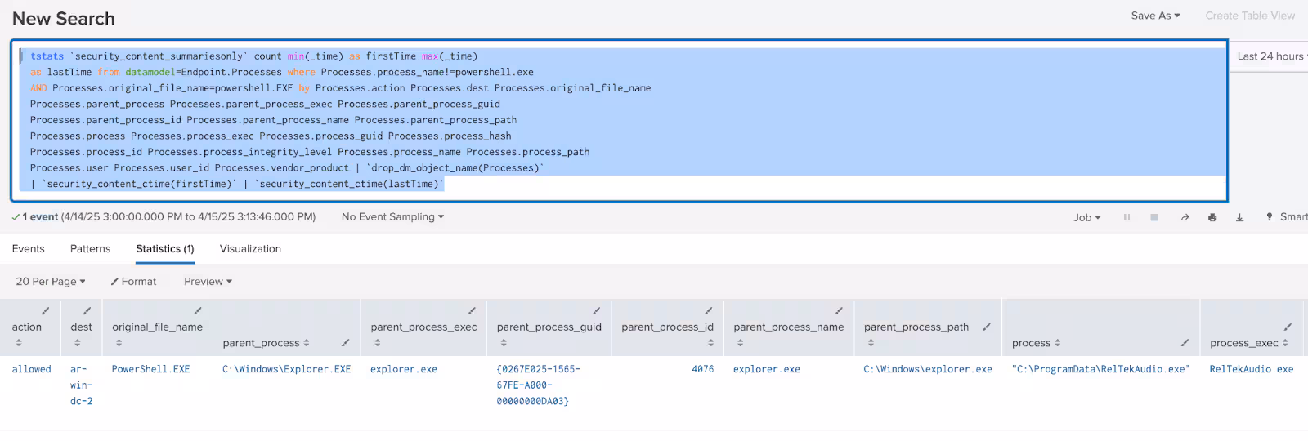
Task: Toggle sort order on the dest column
Action: 78,343
